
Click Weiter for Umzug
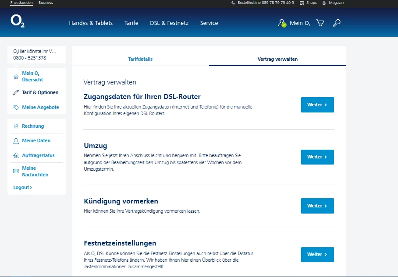pyautogui.click(x=317, y=157)
